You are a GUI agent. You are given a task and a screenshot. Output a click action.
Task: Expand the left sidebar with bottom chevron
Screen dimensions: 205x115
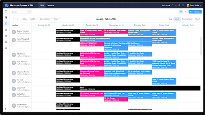point(6,109)
